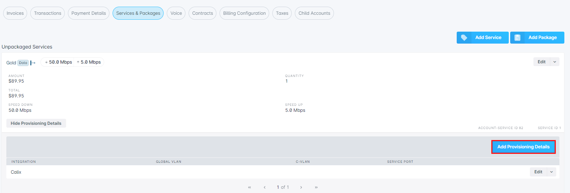
Task: Select the Services & Packages tab
Action: click(x=138, y=13)
